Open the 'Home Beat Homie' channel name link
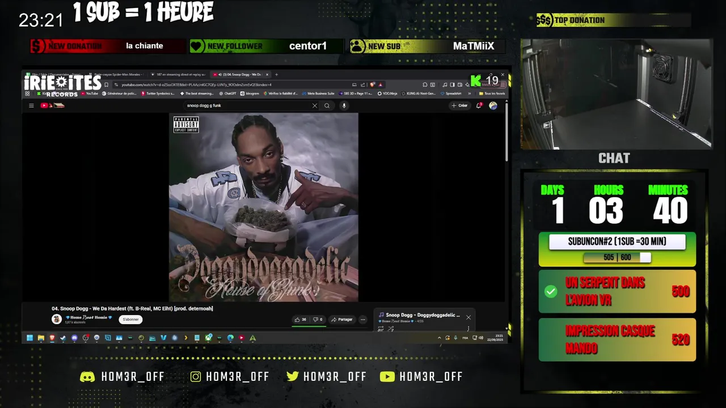726x408 pixels. click(x=88, y=317)
